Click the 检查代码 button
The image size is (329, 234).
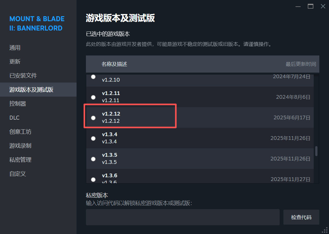point(301,217)
